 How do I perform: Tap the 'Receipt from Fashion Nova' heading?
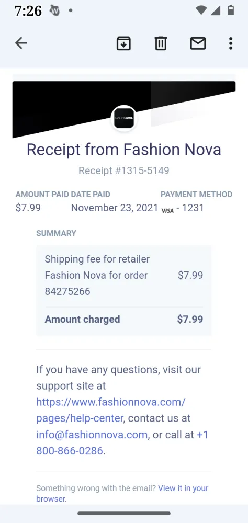pos(124,149)
